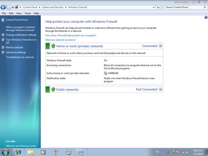Expand the Public networks section
This screenshot has height=156, width=208.
(160, 89)
